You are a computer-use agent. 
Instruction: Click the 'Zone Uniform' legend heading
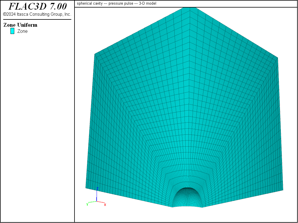20,25
